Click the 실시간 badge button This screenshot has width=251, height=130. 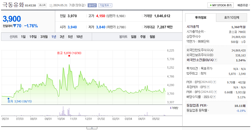(x=92, y=5)
